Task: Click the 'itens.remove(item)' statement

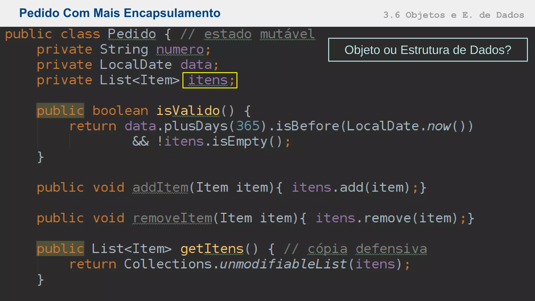Action: [387, 218]
